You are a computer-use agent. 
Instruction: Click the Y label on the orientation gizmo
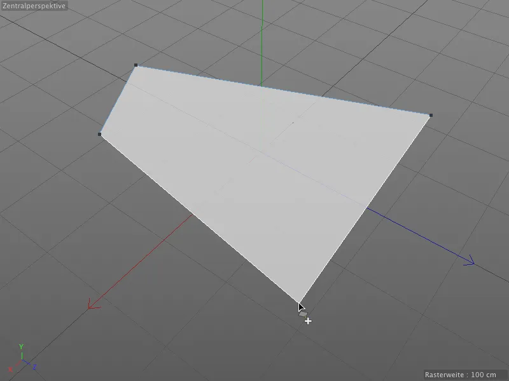[21, 346]
